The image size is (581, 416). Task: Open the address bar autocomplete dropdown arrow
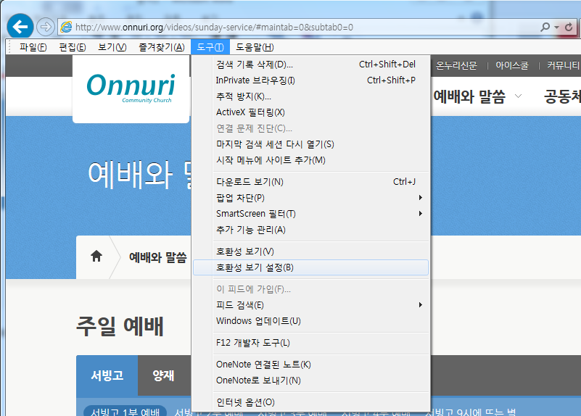[556, 28]
